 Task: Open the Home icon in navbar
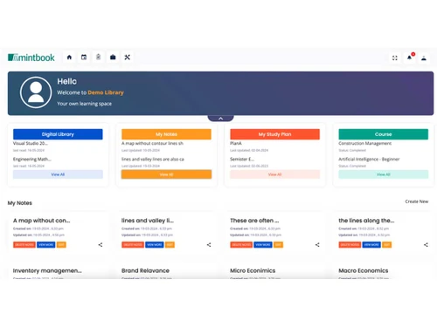tap(69, 58)
